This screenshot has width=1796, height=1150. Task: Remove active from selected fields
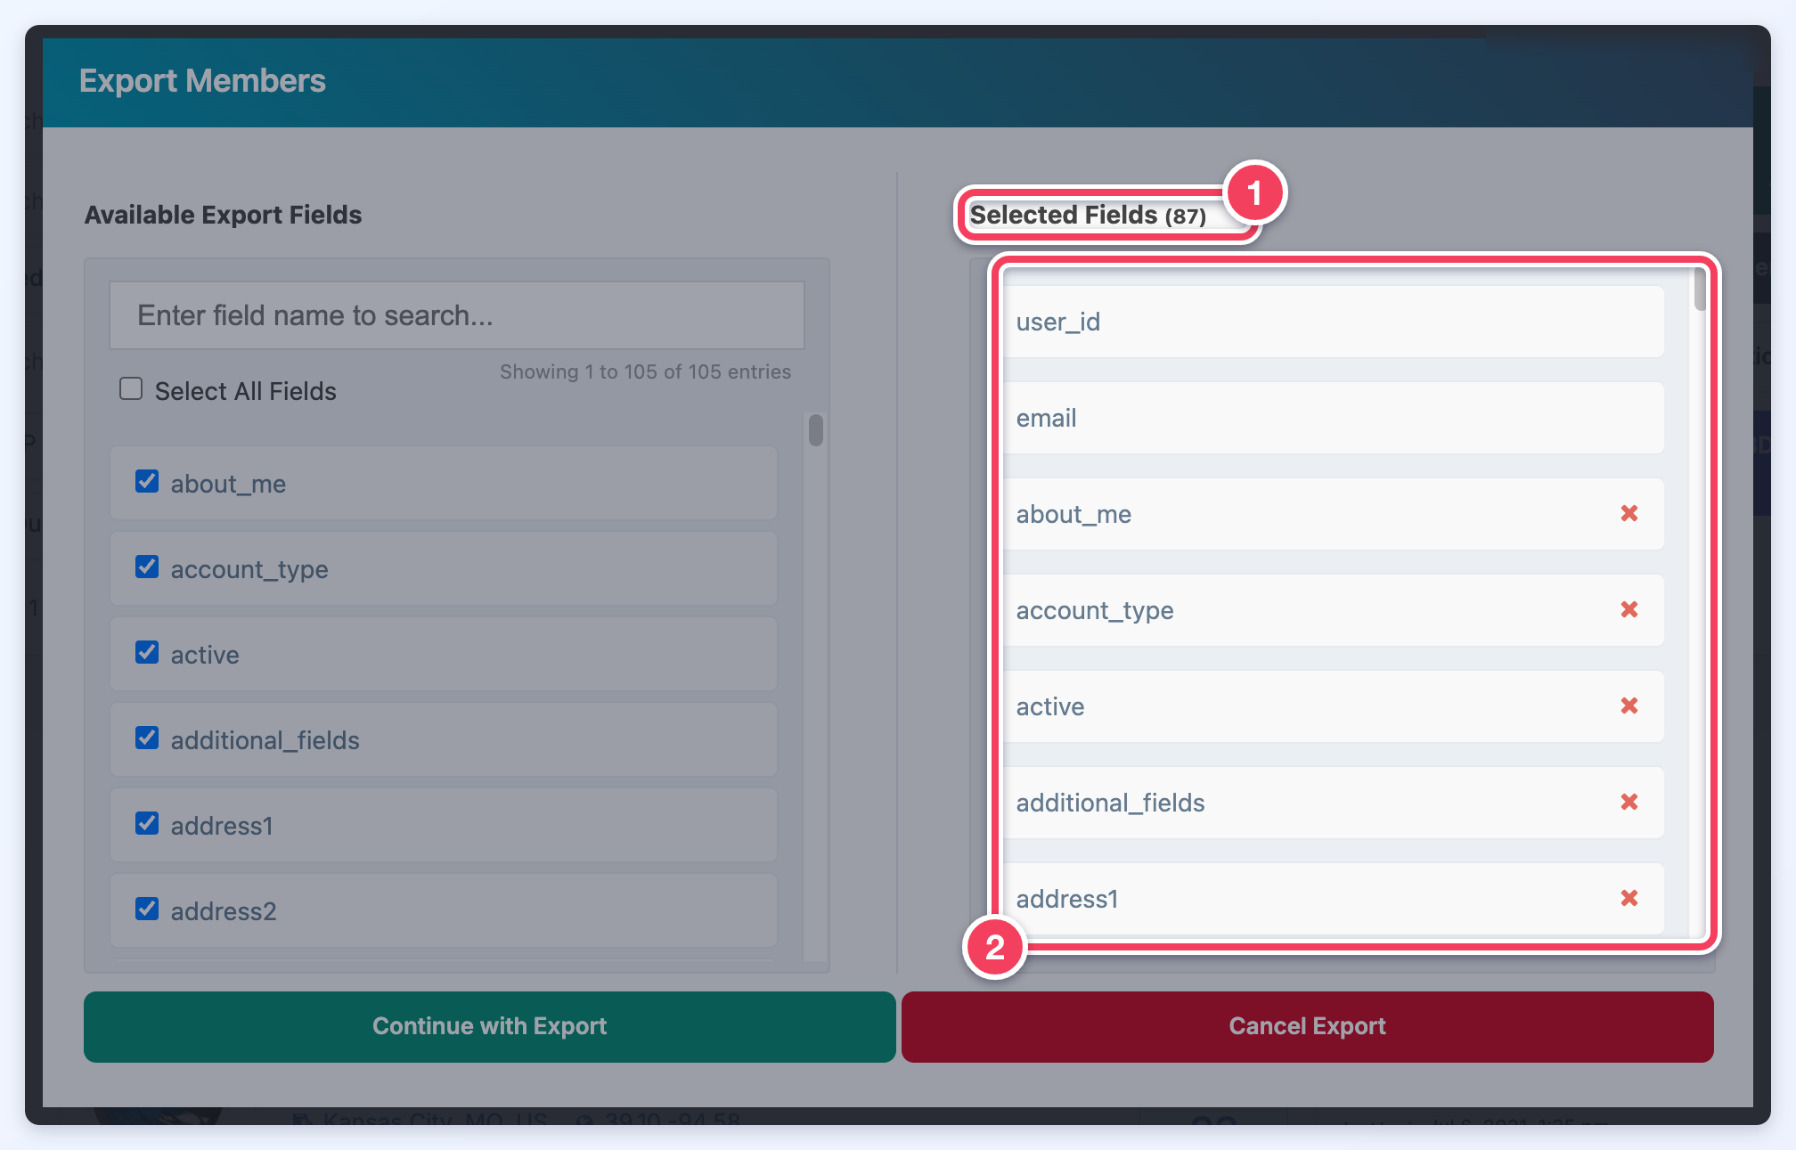(1629, 705)
